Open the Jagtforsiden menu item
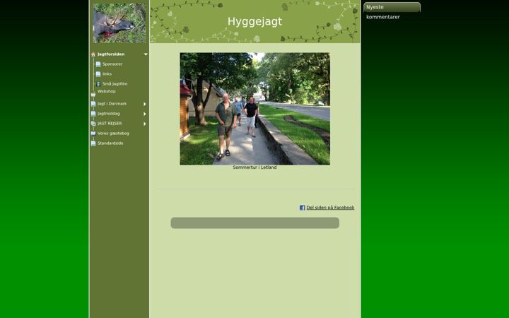 click(111, 54)
